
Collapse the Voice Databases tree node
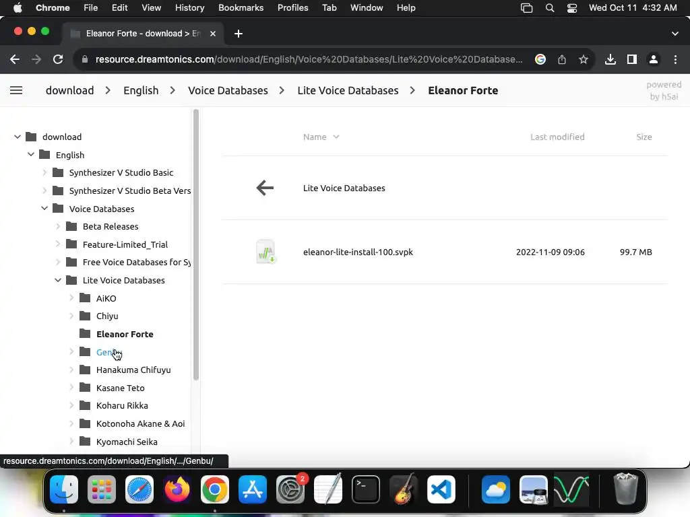[x=44, y=209]
